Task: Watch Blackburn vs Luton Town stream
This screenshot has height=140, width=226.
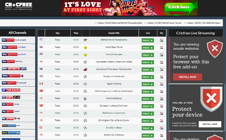Action: click(148, 114)
